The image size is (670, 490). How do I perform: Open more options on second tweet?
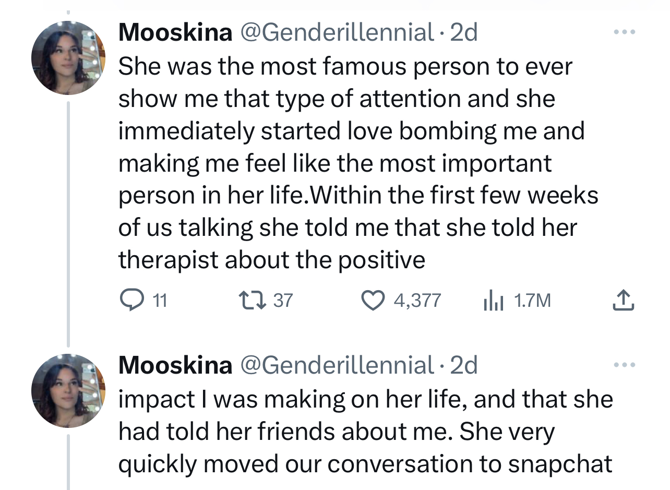pos(624,365)
